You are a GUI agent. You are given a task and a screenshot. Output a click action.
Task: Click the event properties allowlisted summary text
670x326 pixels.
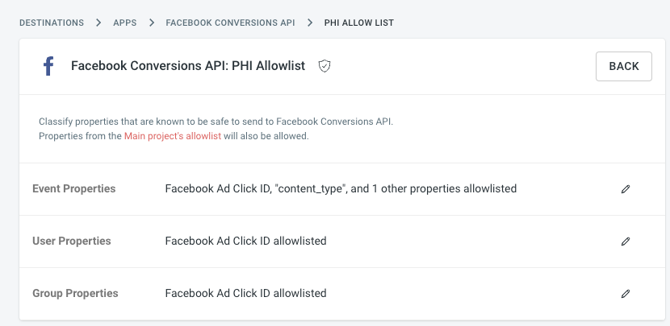pos(341,188)
